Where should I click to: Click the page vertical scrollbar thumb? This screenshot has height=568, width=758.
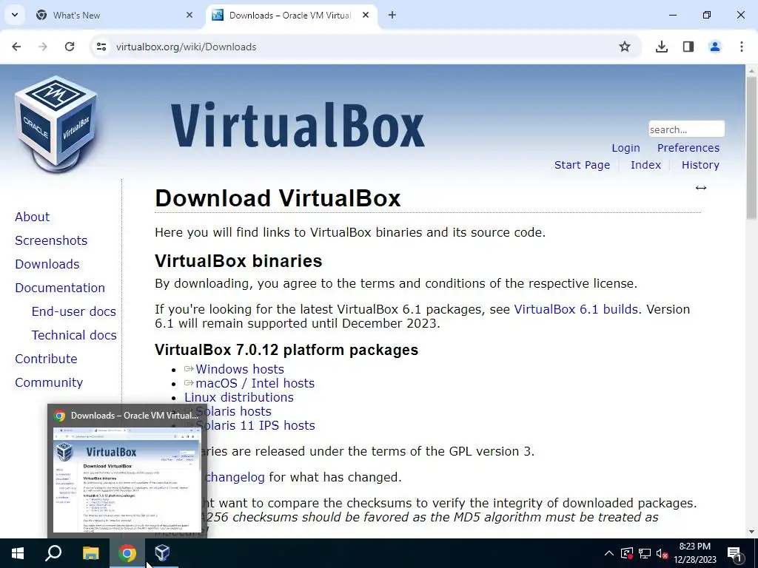click(751, 147)
